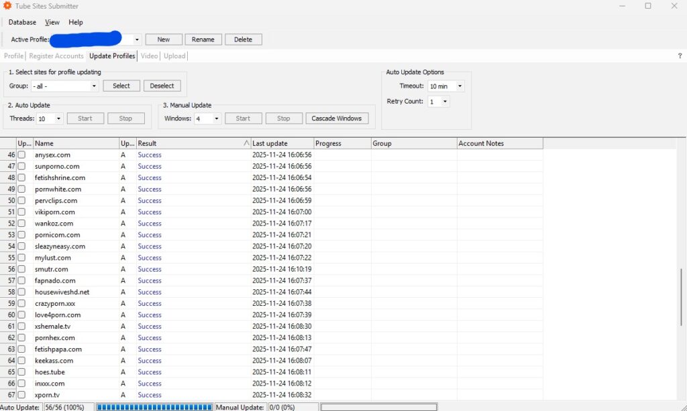Select the smutr.com row checkbox

21,269
